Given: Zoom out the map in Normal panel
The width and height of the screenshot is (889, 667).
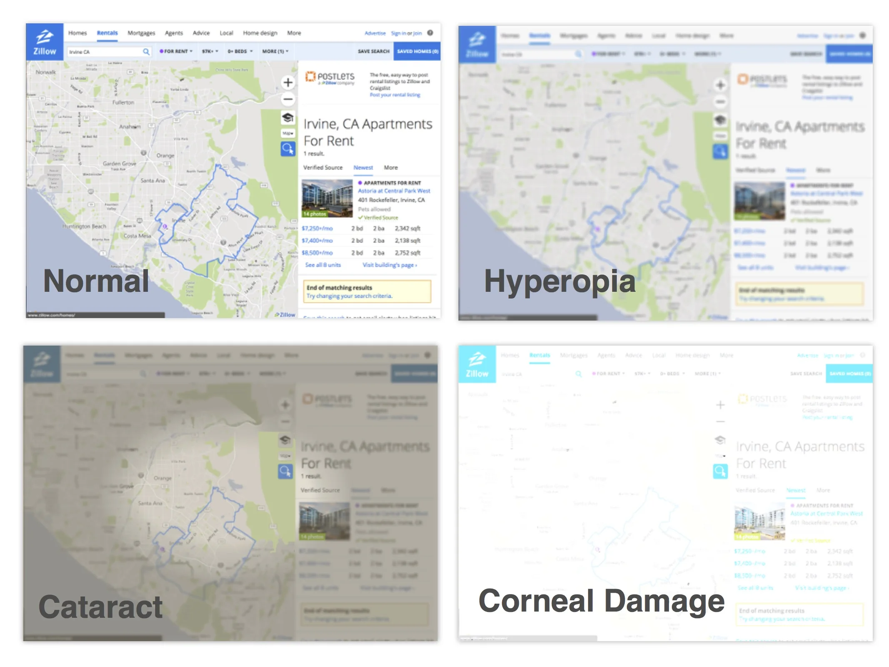Looking at the screenshot, I should click(x=288, y=99).
